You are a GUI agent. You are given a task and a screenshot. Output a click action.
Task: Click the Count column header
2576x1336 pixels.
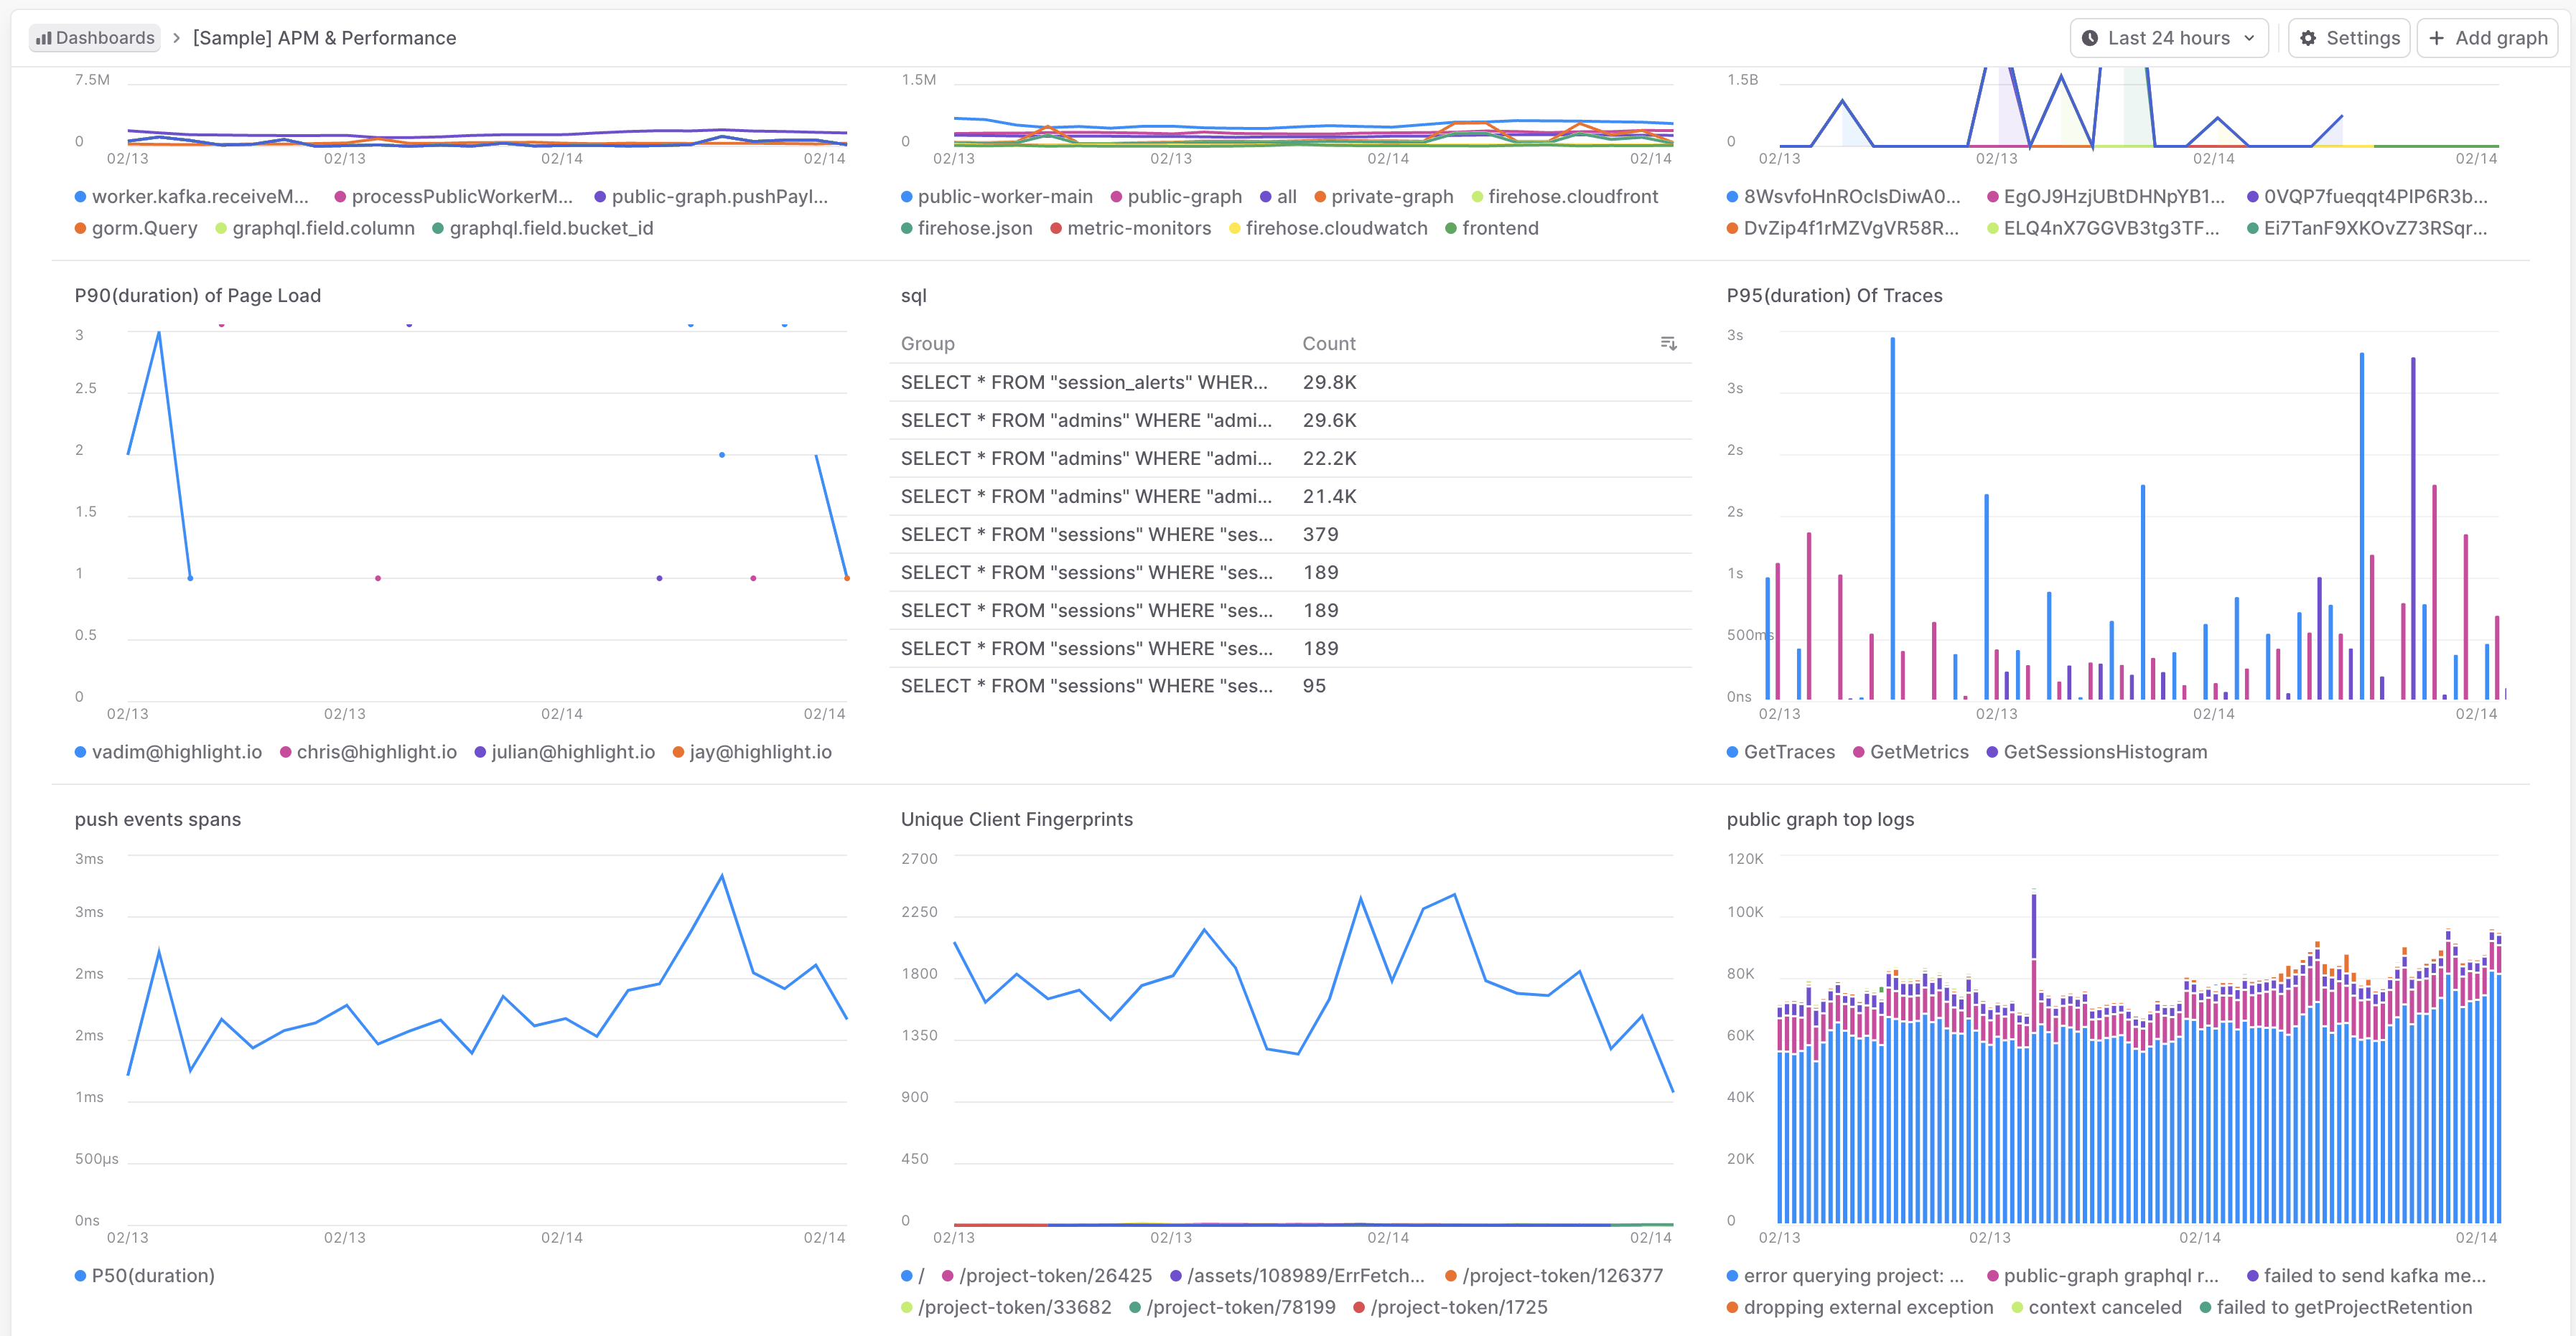[1328, 344]
